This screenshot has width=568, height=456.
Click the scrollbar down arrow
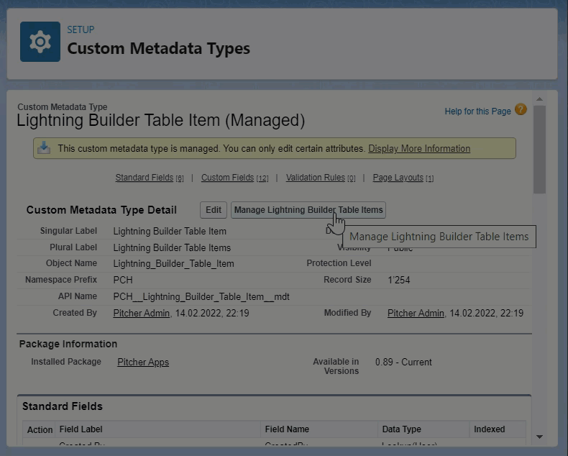(539, 437)
